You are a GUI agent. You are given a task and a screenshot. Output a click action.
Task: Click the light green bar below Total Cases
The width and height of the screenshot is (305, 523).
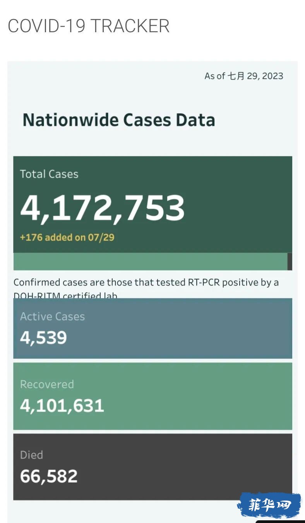click(x=150, y=261)
